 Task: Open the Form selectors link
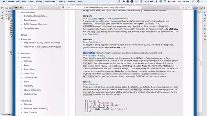(x=27, y=82)
